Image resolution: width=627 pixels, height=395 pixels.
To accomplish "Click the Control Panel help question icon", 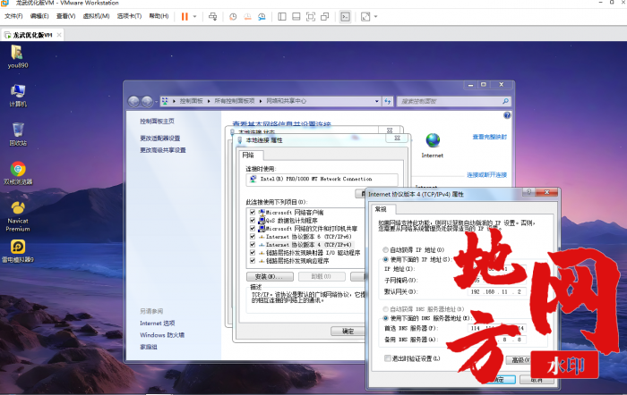I will pyautogui.click(x=507, y=115).
